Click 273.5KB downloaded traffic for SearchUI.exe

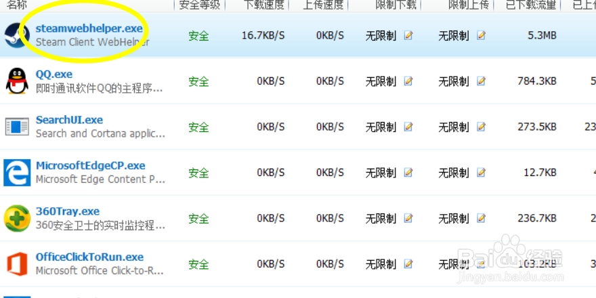(x=537, y=127)
